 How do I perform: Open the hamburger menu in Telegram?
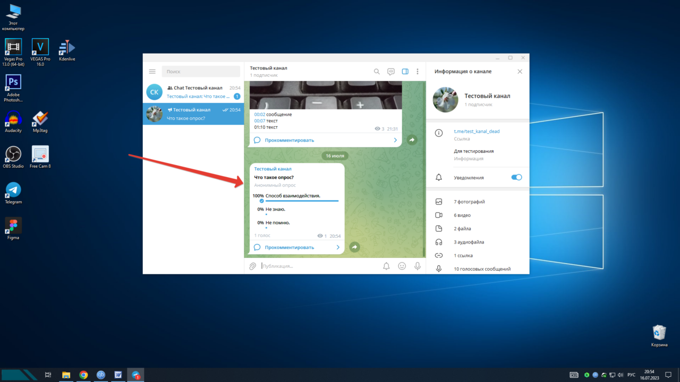pyautogui.click(x=152, y=72)
